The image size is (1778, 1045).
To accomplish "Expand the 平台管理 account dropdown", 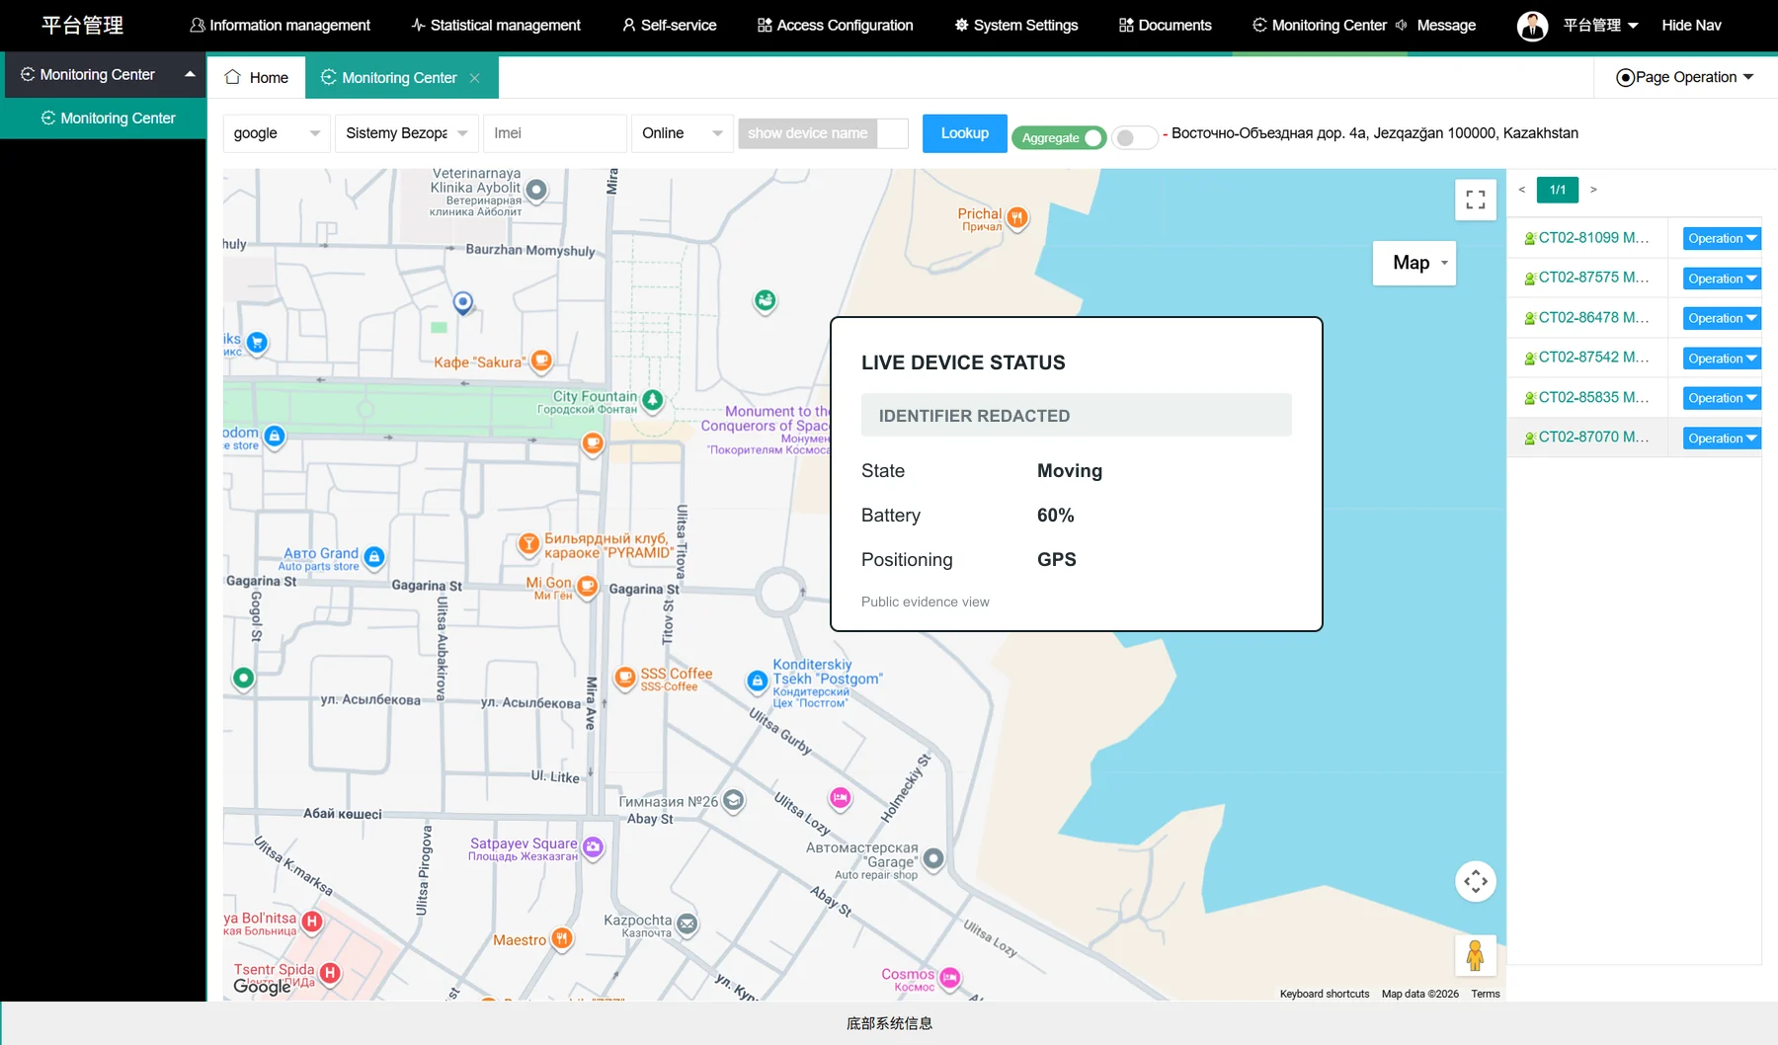I will 1600,25.
